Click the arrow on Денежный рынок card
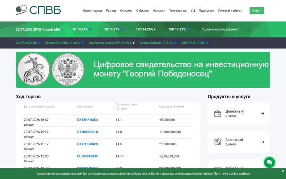Viewport: 286px width, 179px height. pos(263,114)
